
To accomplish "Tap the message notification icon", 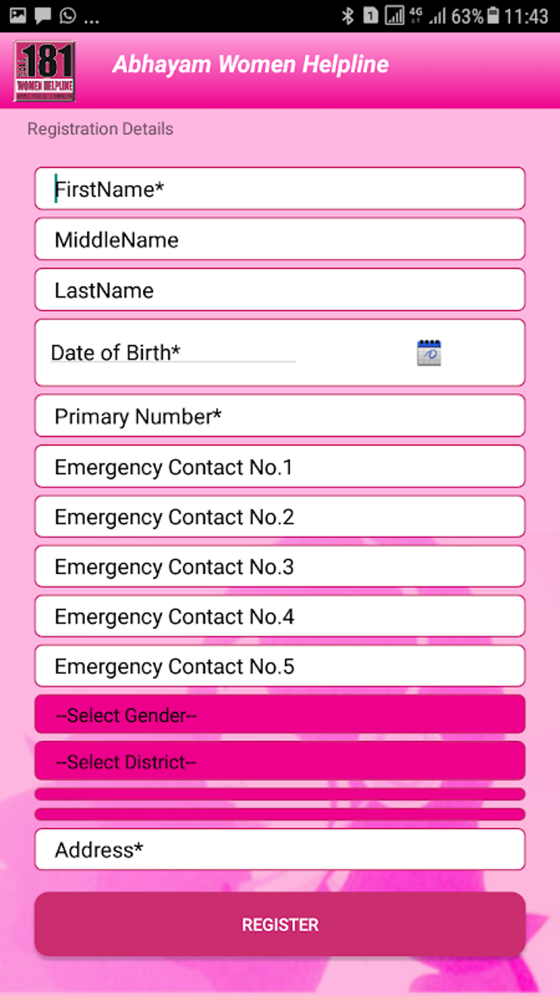I will click(x=43, y=15).
